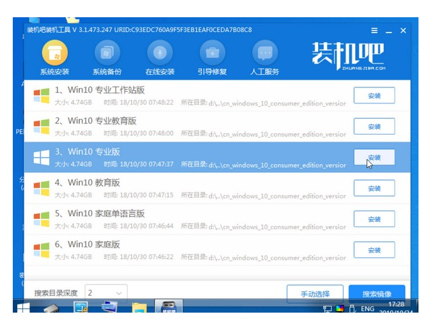
Task: Click the 手动选择 button
Action: pos(315,293)
